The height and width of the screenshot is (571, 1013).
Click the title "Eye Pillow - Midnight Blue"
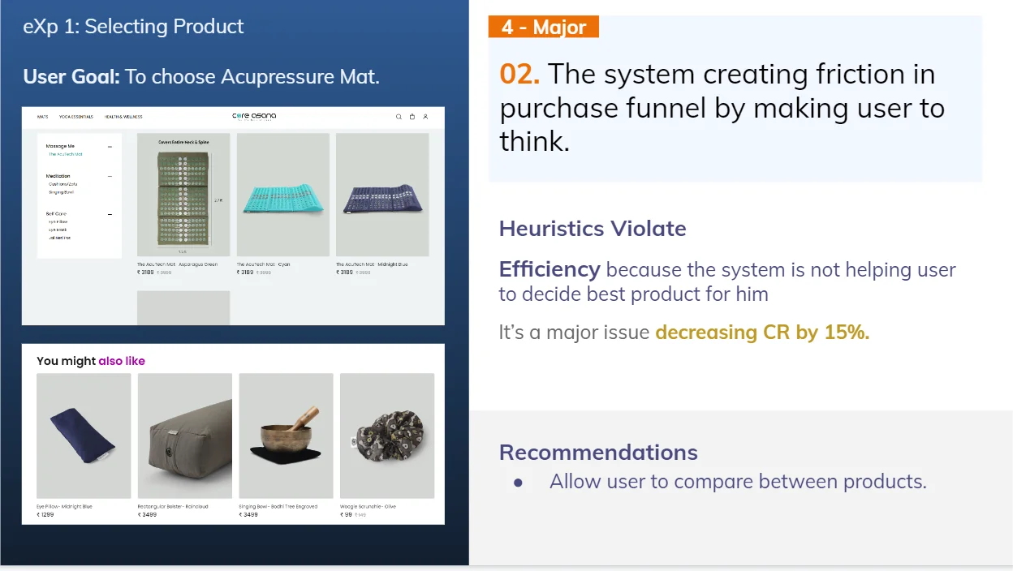coord(64,506)
